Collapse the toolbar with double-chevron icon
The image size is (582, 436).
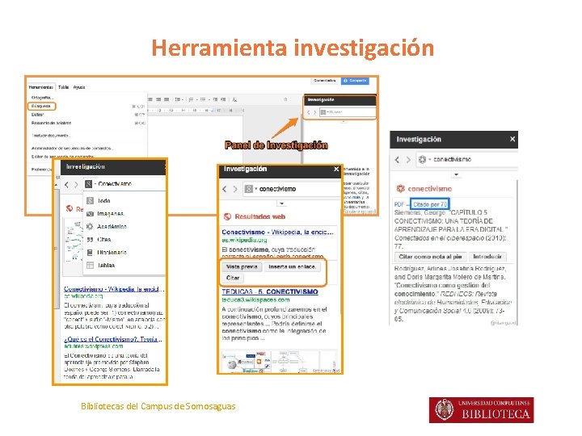[285, 99]
